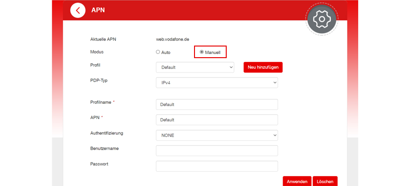
Task: Click the Modus label text
Action: point(97,52)
